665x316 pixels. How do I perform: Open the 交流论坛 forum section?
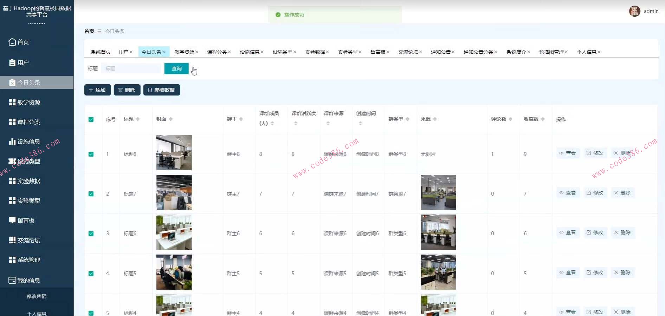click(29, 240)
